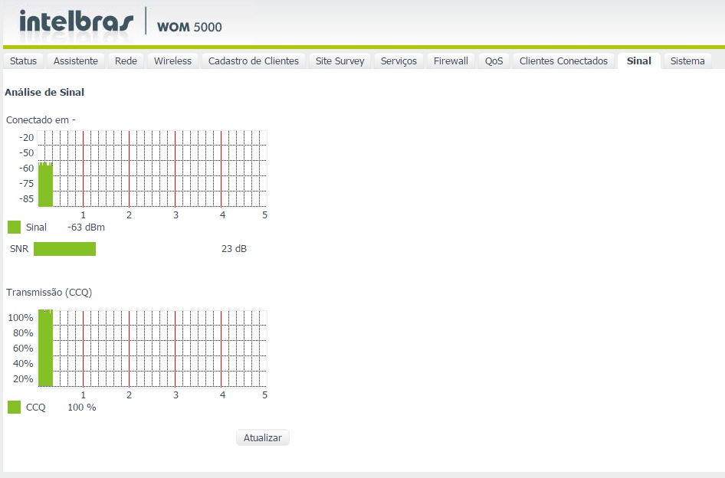
Task: Click the WOM 5000 model title
Action: [x=189, y=27]
